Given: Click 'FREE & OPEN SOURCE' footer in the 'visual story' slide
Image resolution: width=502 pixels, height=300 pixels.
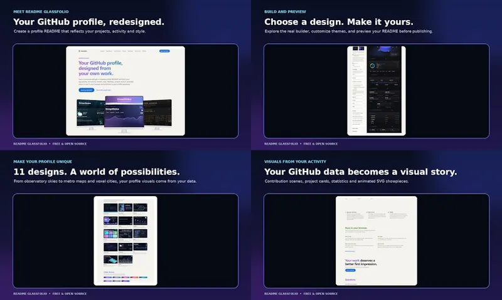Looking at the screenshot, I should (x=321, y=294).
